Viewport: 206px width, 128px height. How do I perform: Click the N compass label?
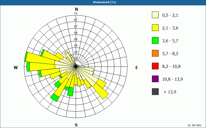76,9
